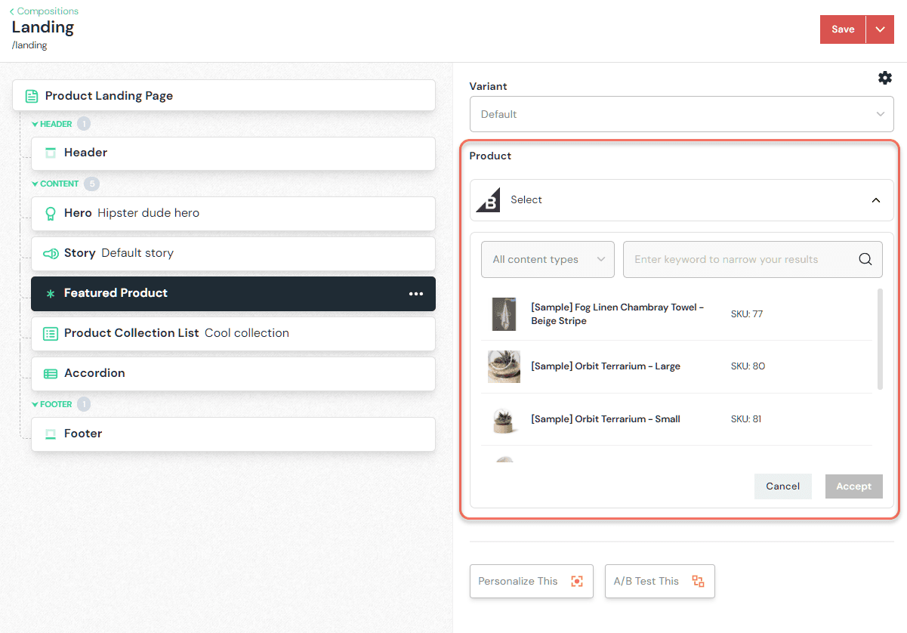
Task: Click the magnifier search icon
Action: [x=865, y=258]
